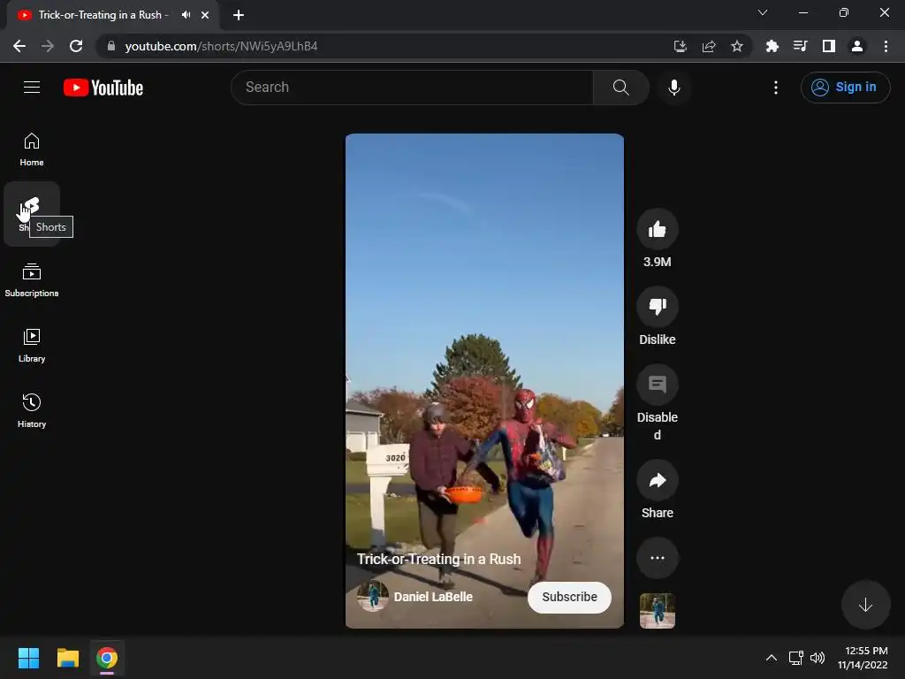Screen dimensions: 905x679
Task: Mute tab via speaker icon on tab
Action: click(x=186, y=15)
